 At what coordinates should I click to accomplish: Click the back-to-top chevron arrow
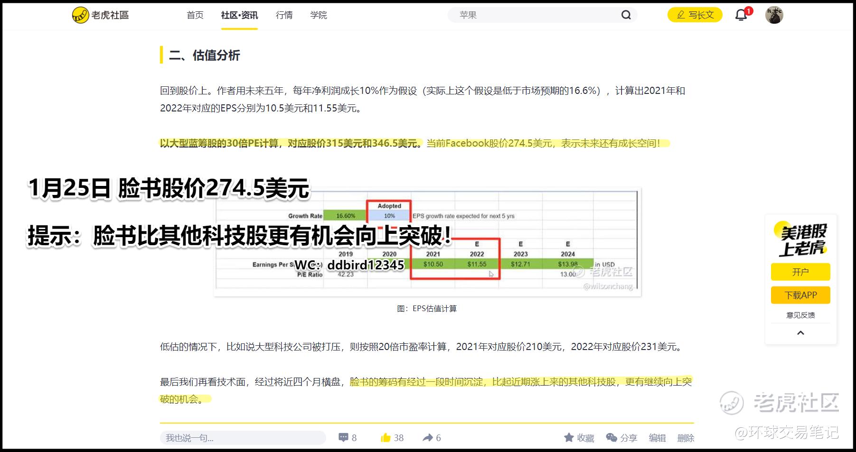point(800,333)
